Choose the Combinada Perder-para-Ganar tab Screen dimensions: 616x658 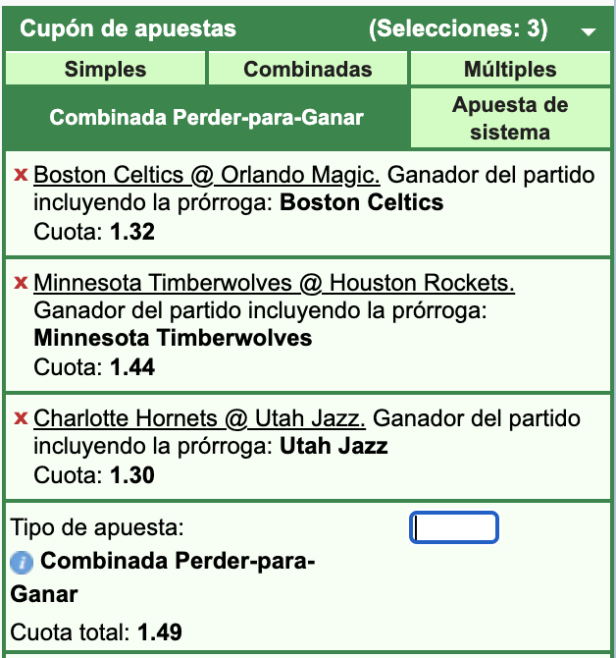coord(206,118)
